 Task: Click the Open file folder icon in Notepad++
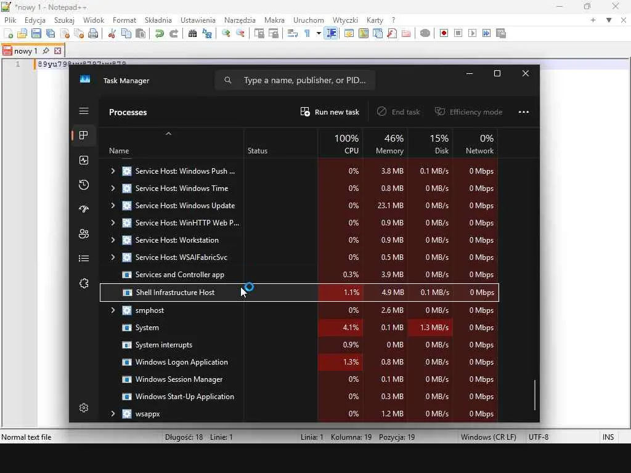click(x=22, y=33)
